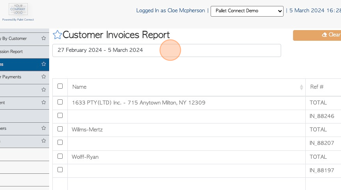Image resolution: width=341 pixels, height=190 pixels.
Task: Click TOTAL in the Willms-Mertz row
Action: point(318,129)
